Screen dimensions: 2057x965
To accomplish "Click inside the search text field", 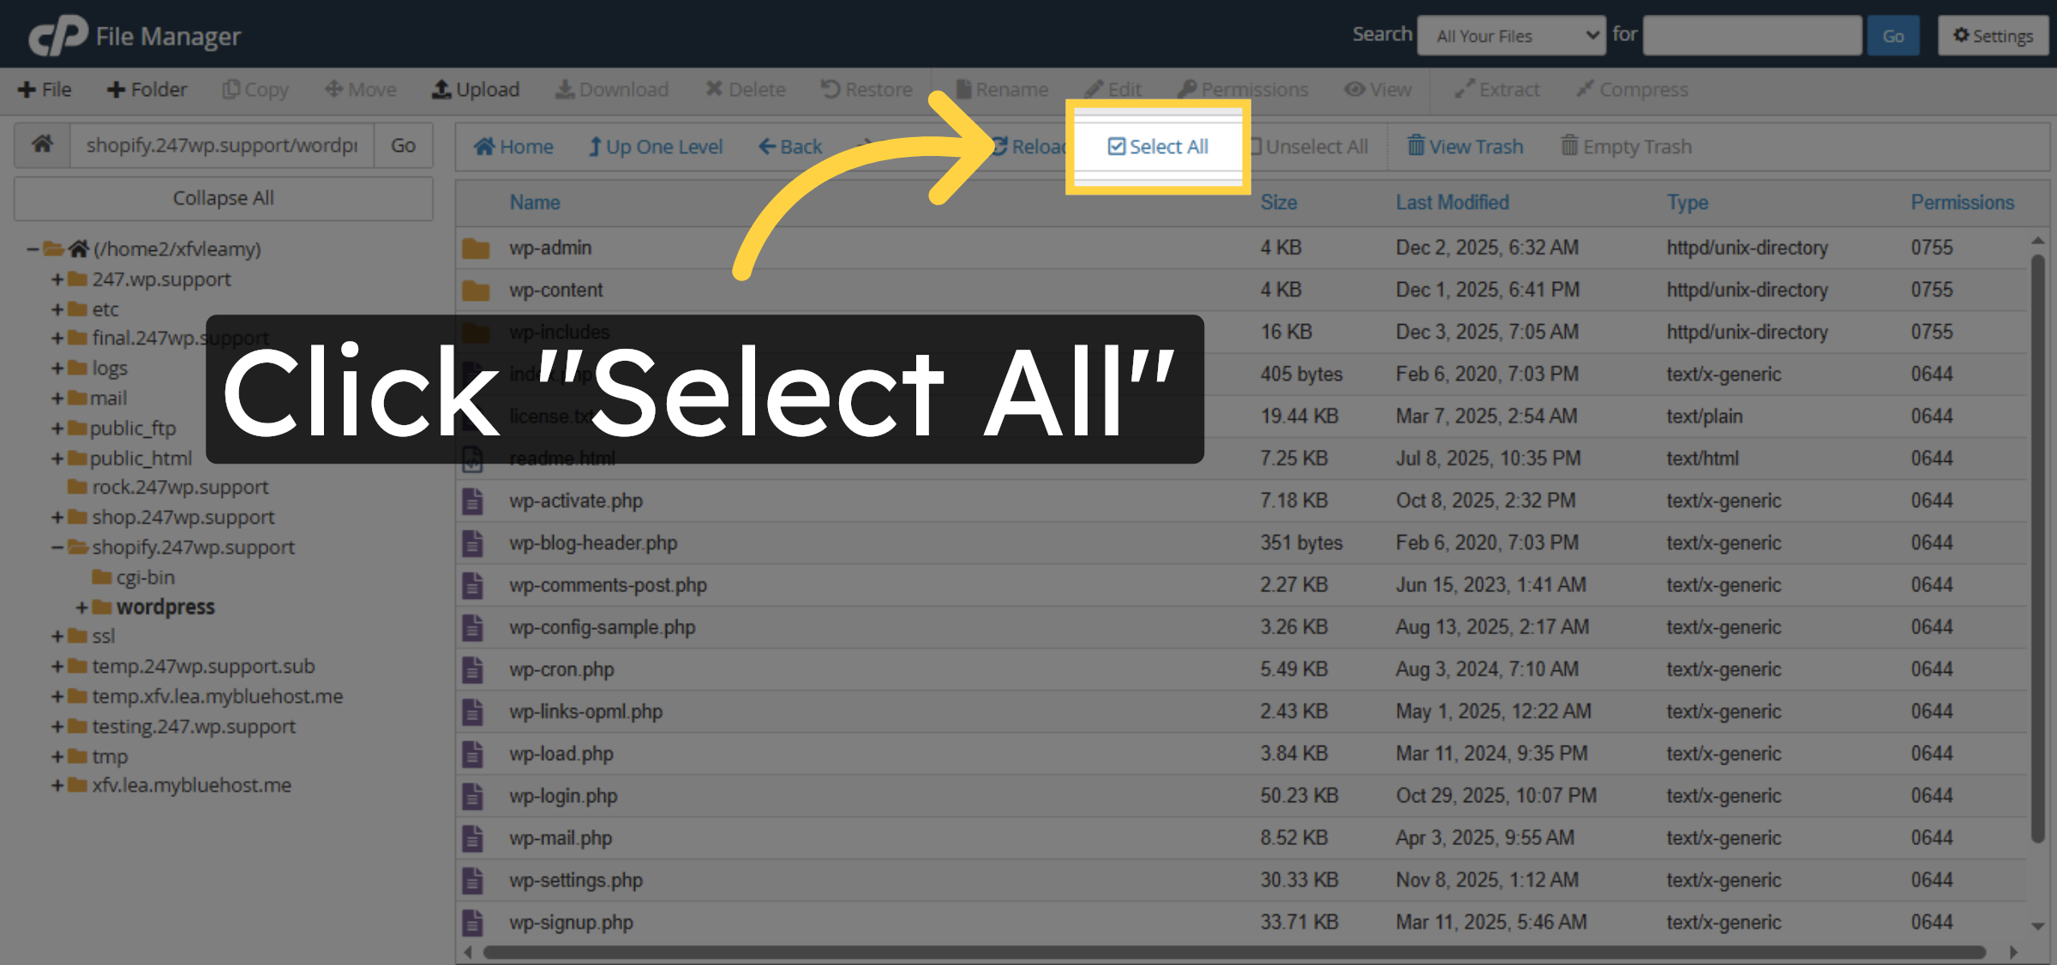I will (1751, 35).
